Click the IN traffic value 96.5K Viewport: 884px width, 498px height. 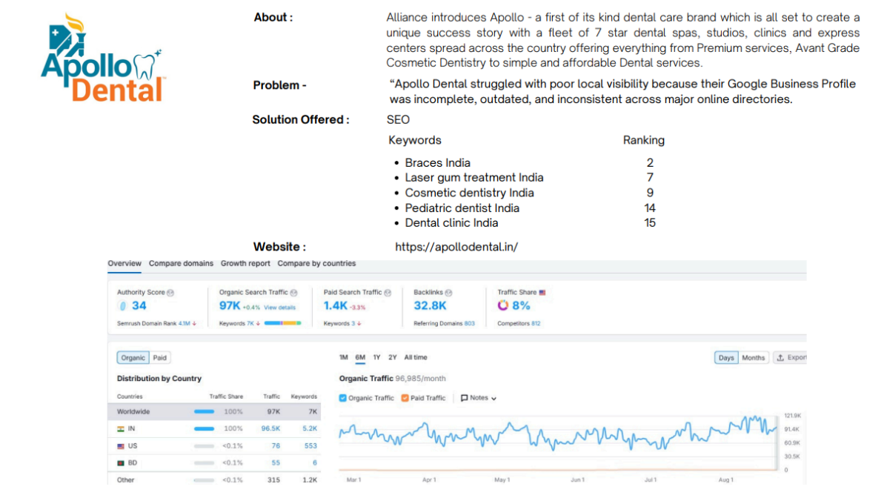point(270,428)
